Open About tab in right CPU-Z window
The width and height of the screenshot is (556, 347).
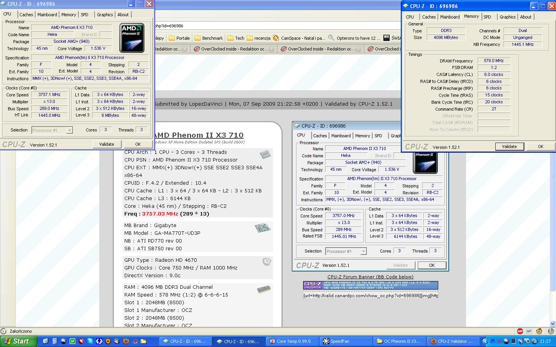[x=526, y=17]
